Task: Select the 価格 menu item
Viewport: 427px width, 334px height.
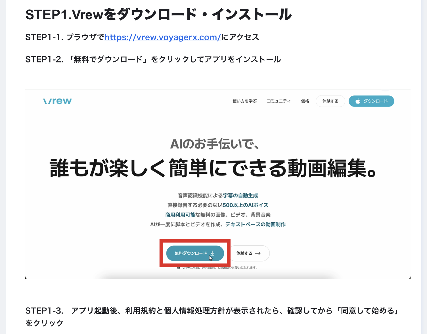Action: point(305,101)
